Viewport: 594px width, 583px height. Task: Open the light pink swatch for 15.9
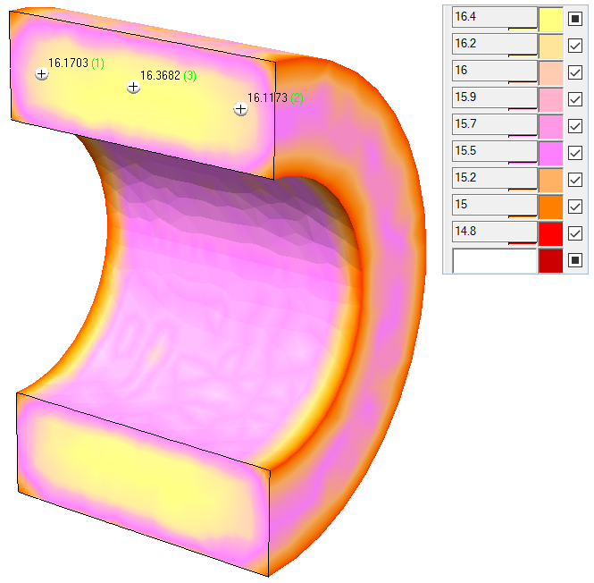(x=551, y=99)
